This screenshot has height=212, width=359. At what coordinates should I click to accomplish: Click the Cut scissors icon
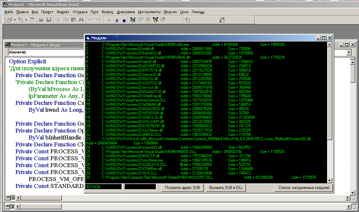[58, 20]
